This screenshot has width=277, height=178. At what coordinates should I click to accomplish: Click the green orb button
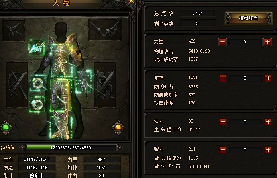tap(6, 127)
